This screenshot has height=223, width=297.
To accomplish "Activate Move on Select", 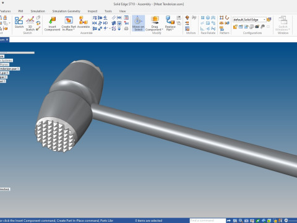I will (x=138, y=24).
